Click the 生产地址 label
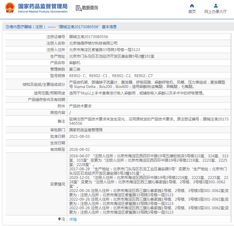This screenshot has height=226, width=234. coord(58,56)
